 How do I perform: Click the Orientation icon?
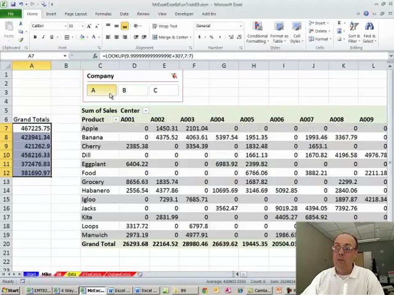136,26
